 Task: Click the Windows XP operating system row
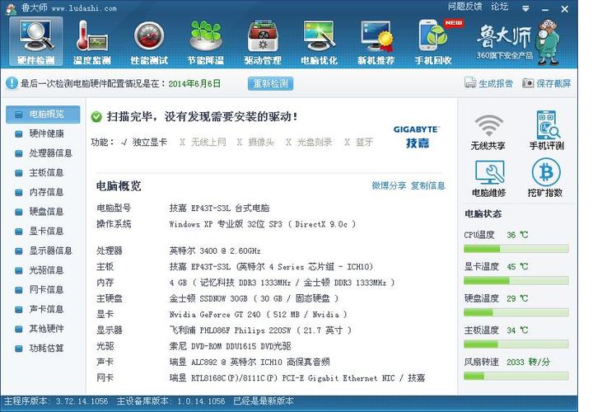click(226, 224)
